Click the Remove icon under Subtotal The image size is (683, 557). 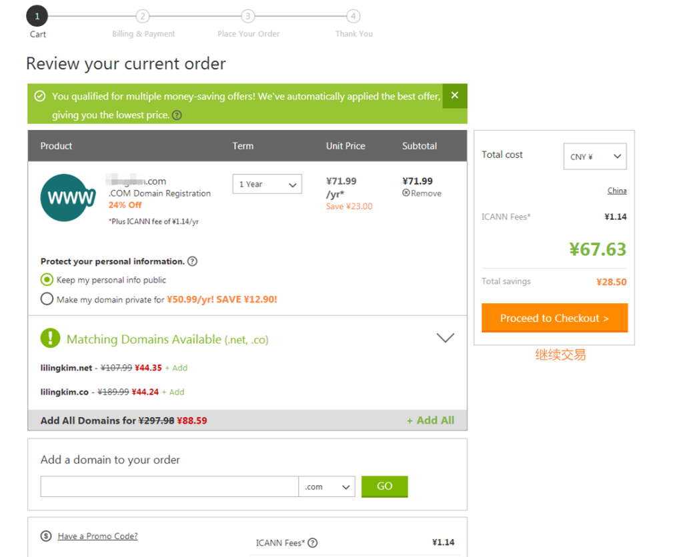[x=406, y=193]
